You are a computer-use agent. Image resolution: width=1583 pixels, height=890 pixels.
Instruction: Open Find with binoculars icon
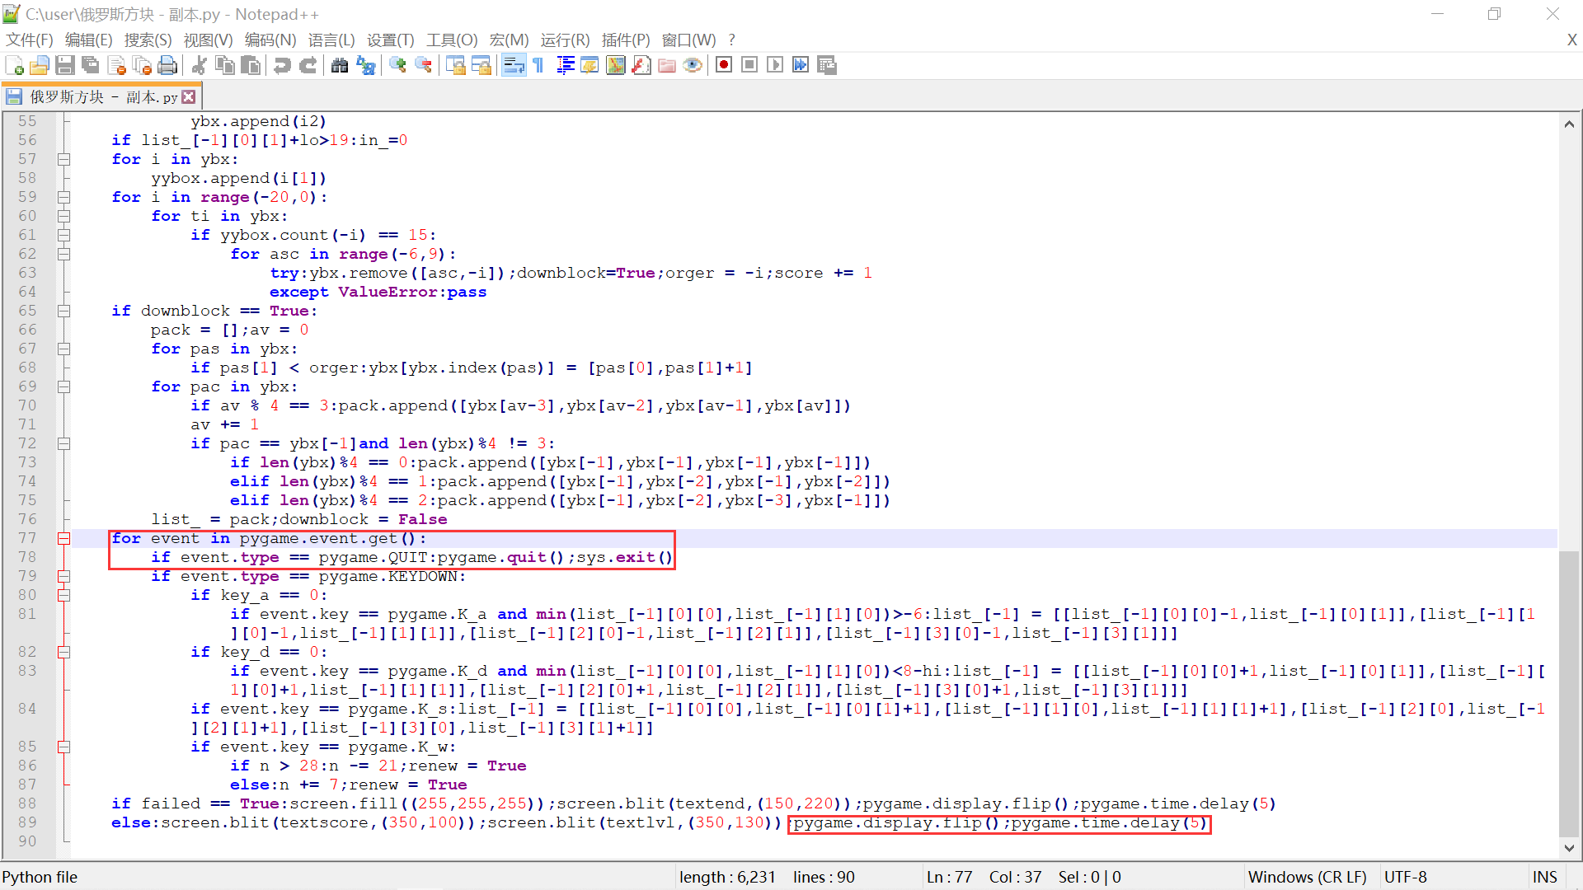coord(339,65)
